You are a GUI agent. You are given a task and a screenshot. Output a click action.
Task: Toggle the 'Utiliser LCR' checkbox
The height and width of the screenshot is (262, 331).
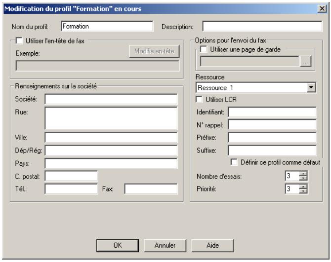tap(200, 100)
